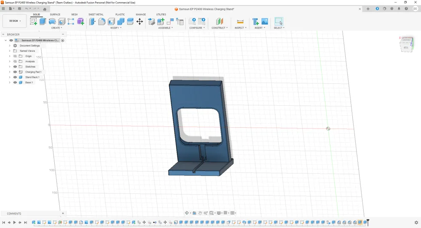Image resolution: width=421 pixels, height=228 pixels.
Task: Click the Press Pull tool icon
Action: point(92,21)
